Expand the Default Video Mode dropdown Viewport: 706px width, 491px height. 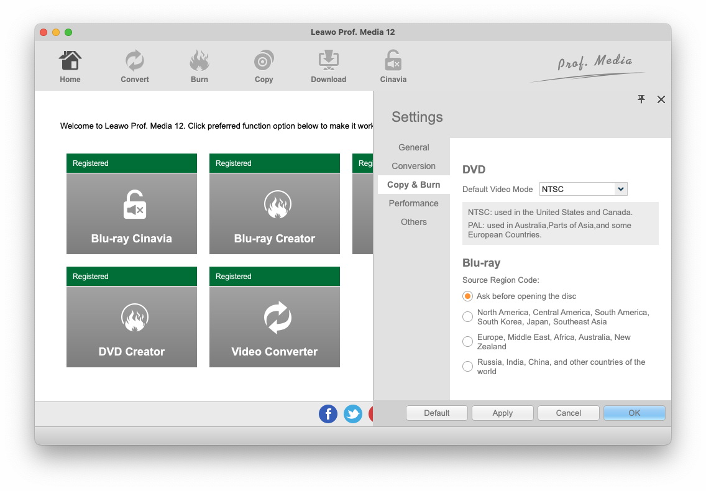620,189
